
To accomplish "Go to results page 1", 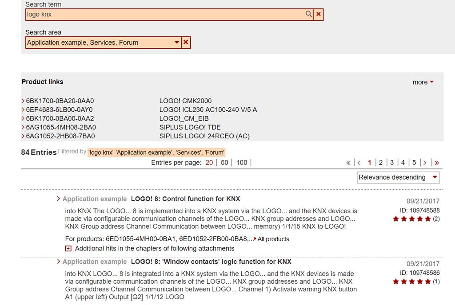I will click(x=369, y=163).
